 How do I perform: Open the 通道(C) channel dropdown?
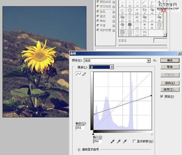[x=112, y=67]
